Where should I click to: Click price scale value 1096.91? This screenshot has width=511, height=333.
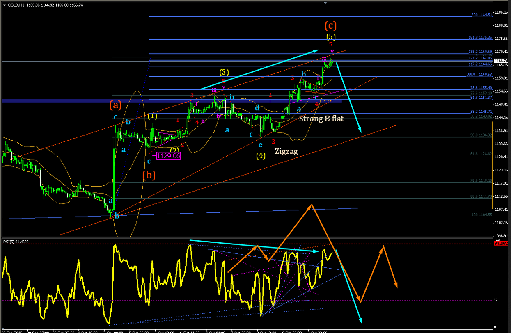coord(502,236)
